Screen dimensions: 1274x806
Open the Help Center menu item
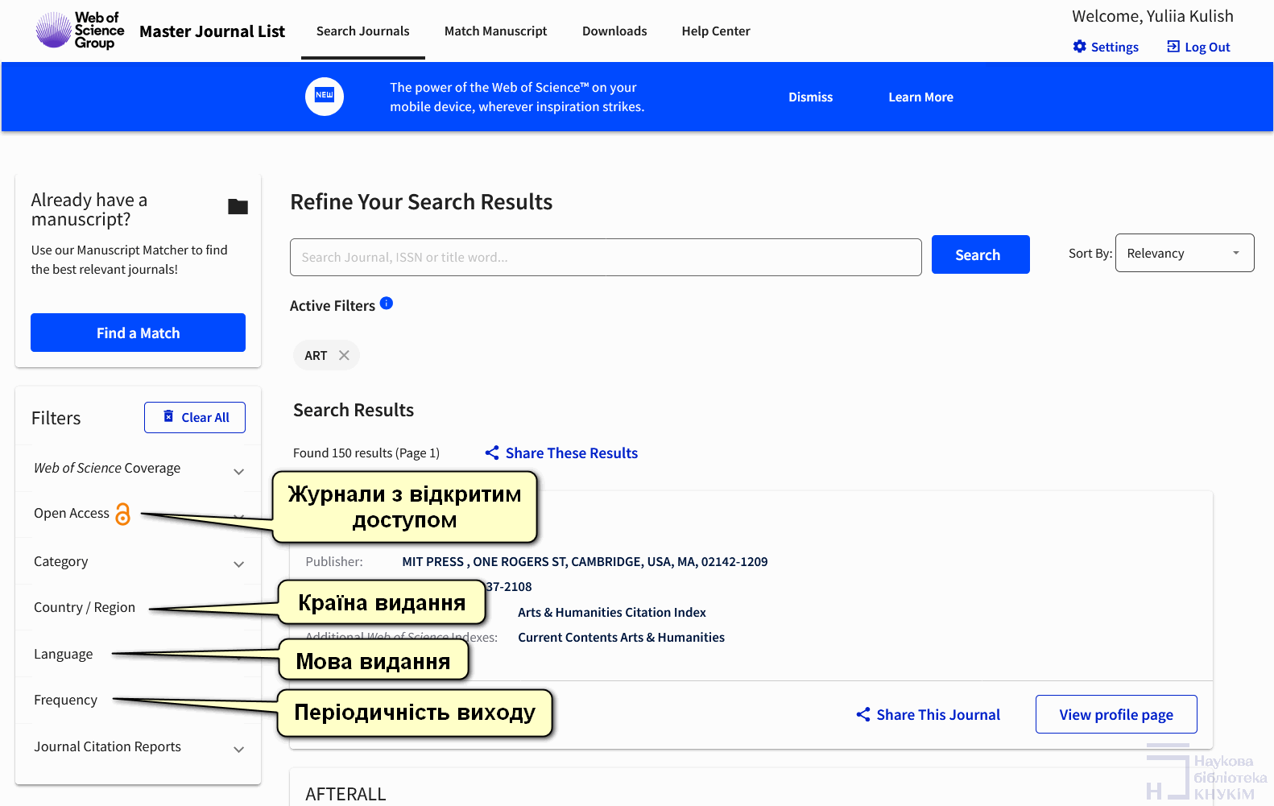point(715,31)
